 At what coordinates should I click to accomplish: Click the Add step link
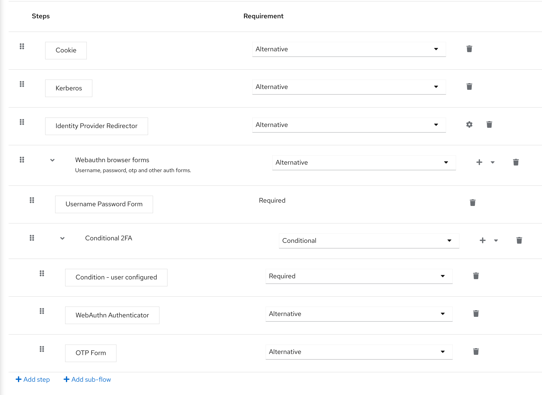33,379
